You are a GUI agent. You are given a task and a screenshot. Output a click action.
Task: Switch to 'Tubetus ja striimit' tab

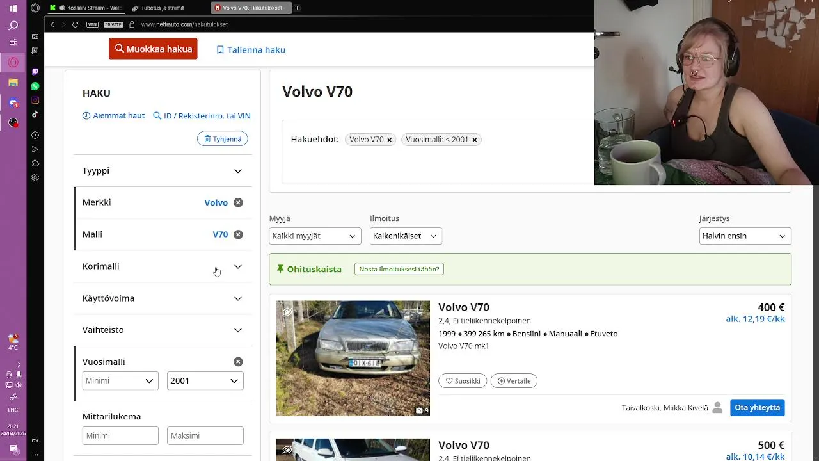click(x=168, y=8)
